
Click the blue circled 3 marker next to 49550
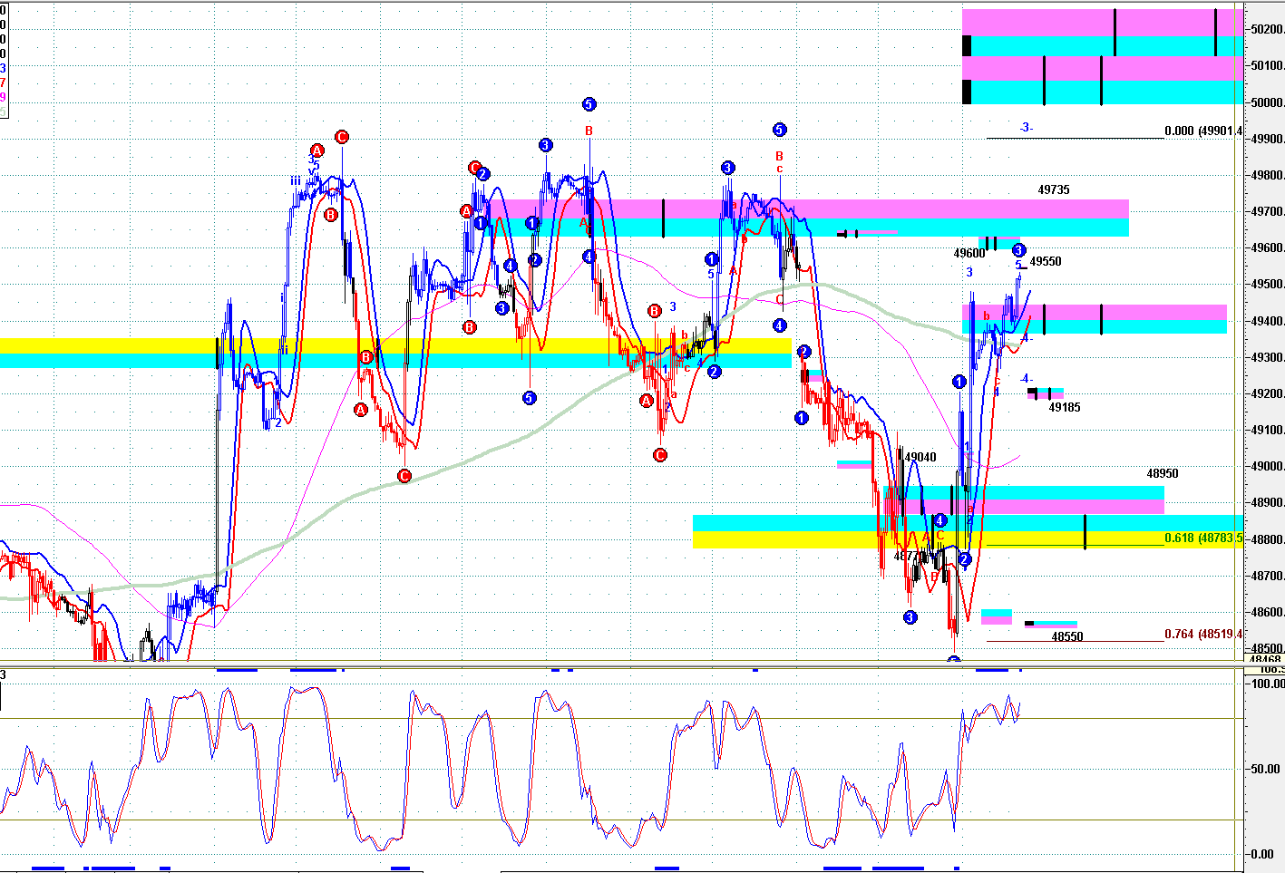point(1018,249)
